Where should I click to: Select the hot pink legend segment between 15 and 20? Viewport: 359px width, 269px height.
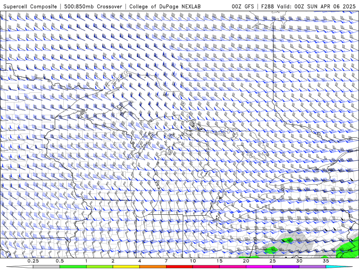232,267
